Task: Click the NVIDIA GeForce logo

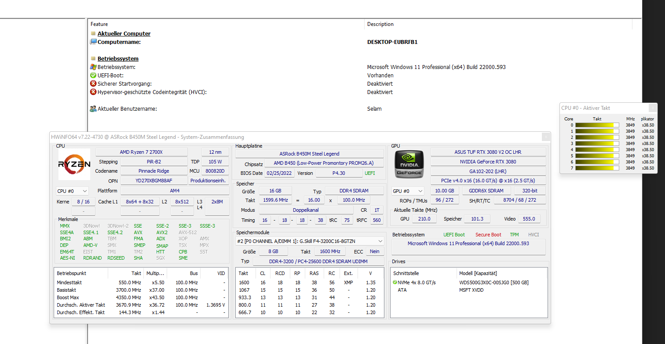Action: click(409, 164)
